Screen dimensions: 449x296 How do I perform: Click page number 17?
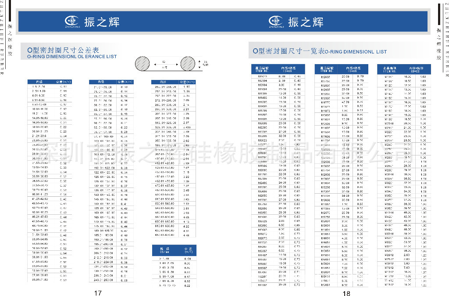coord(98,292)
